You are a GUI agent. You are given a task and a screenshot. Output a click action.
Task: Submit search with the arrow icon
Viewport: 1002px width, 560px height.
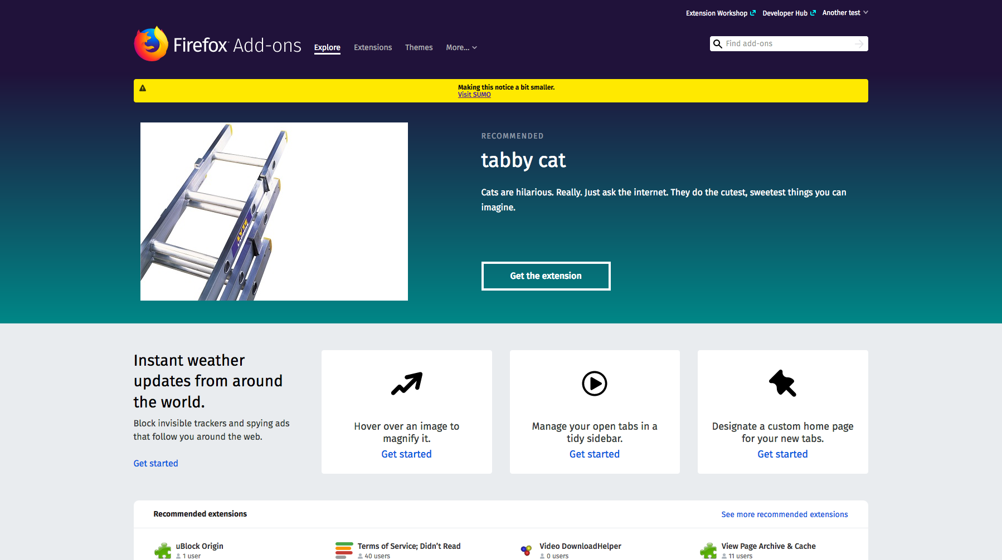coord(859,44)
